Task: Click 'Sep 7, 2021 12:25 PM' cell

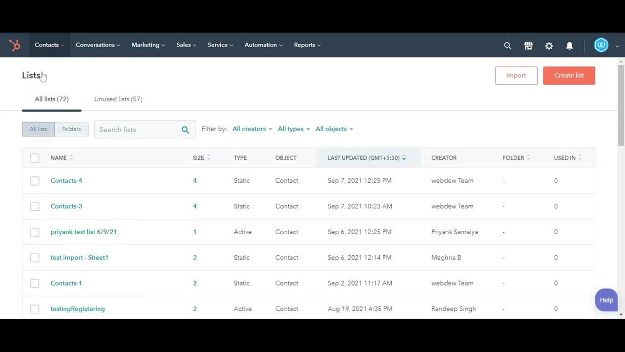Action: coord(359,181)
